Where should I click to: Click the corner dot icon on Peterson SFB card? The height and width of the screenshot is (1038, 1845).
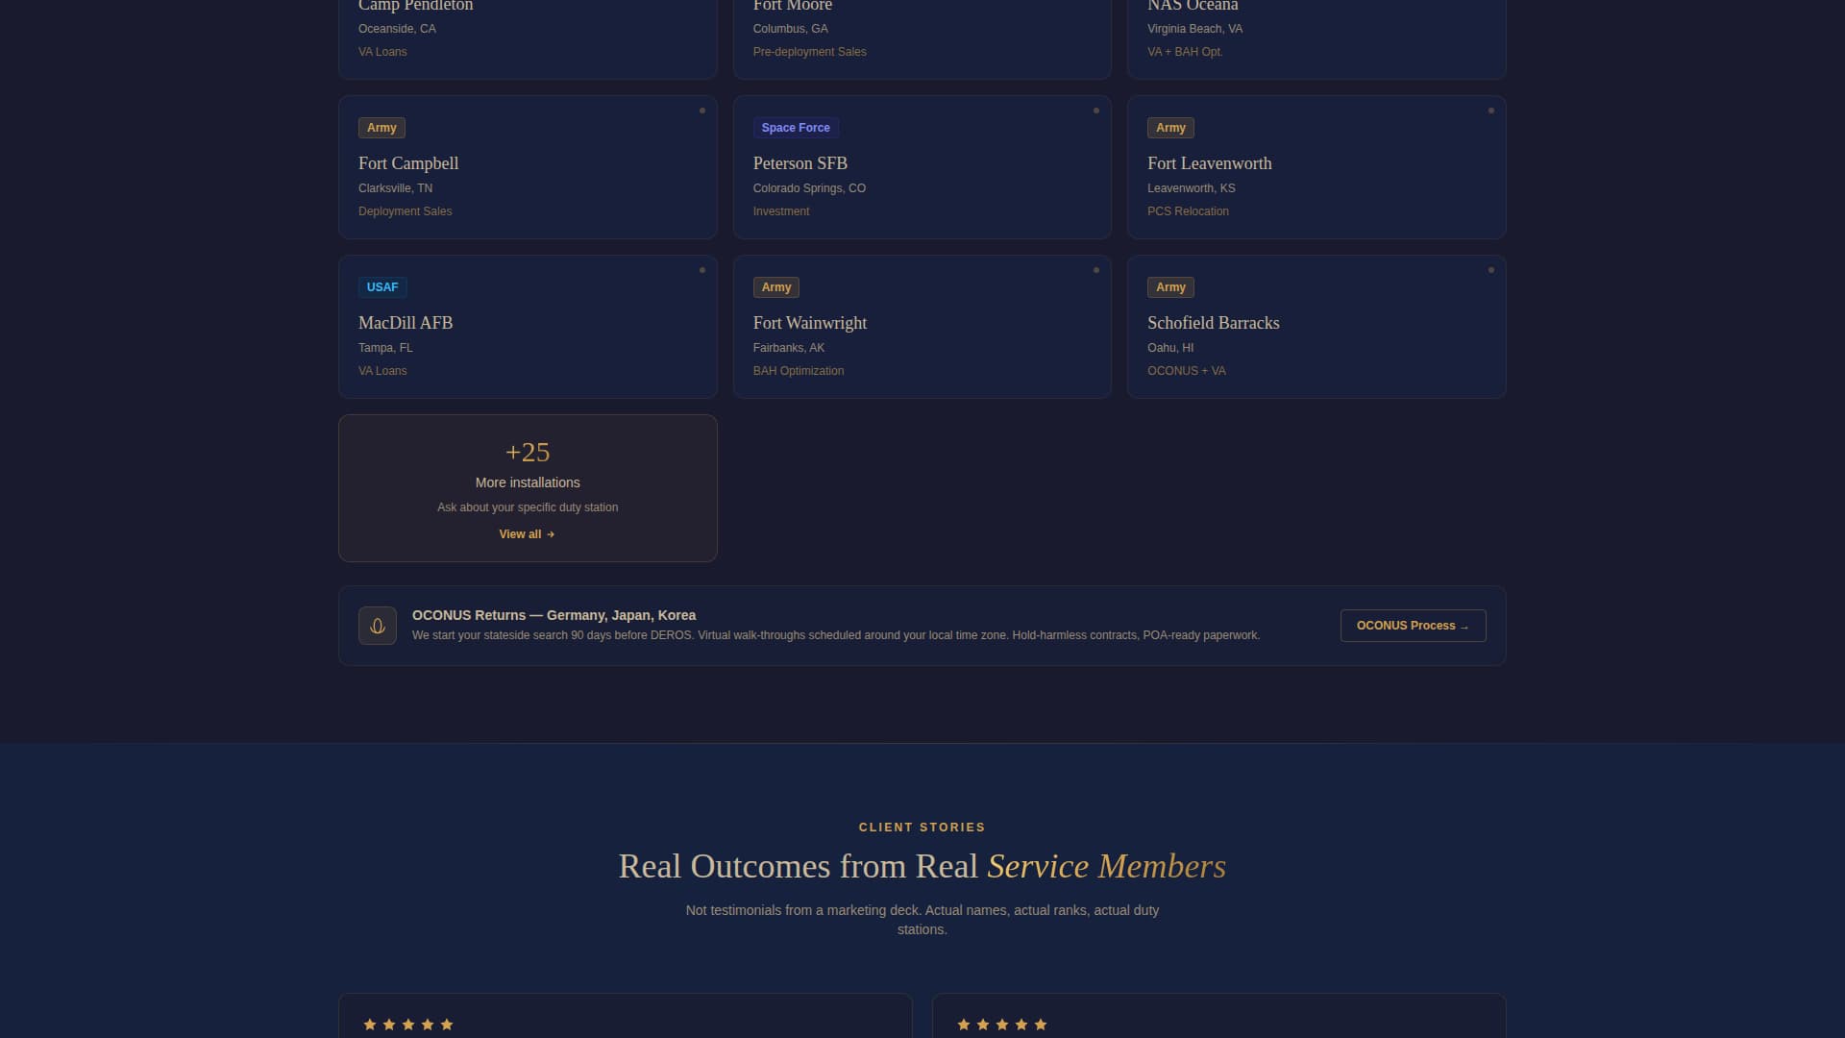(x=1096, y=111)
